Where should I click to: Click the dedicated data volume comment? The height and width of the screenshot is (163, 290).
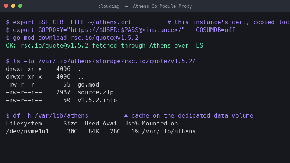[188, 116]
